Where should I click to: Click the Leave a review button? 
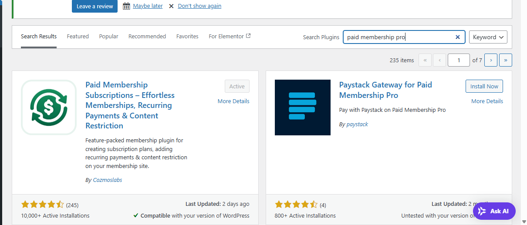coord(95,6)
